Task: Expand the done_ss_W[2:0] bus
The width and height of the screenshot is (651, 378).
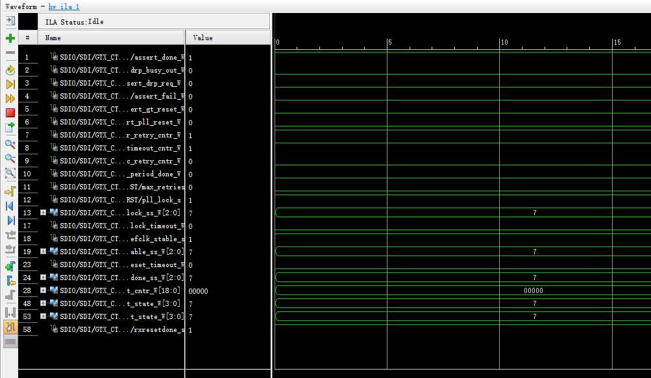Action: point(43,277)
